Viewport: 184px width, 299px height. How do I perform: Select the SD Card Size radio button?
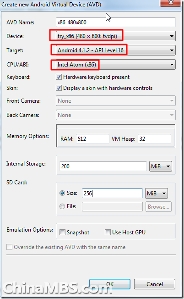pos(62,193)
